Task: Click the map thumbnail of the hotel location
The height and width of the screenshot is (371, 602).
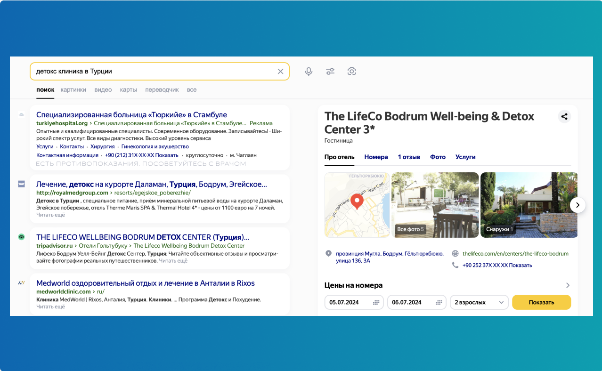Action: click(x=356, y=205)
